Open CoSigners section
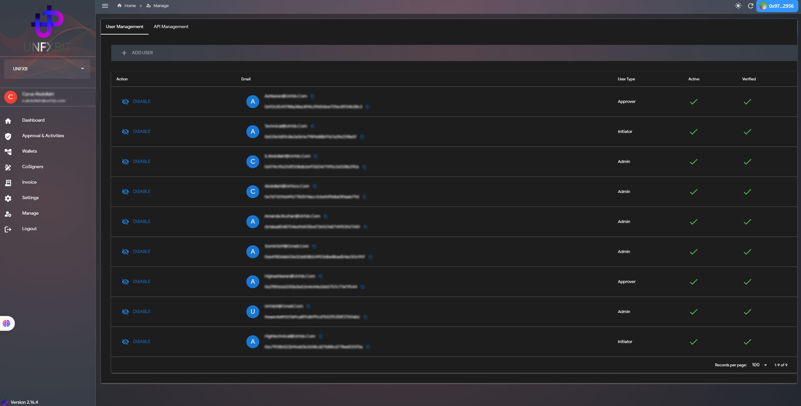 pos(33,167)
